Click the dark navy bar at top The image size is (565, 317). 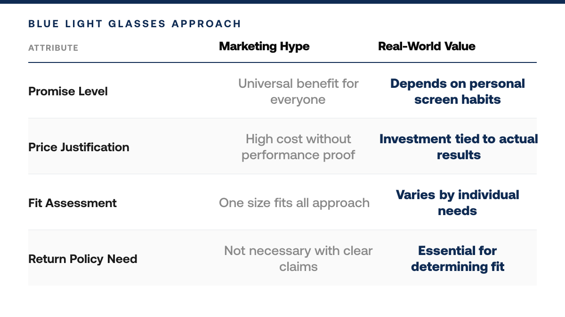[x=282, y=2]
